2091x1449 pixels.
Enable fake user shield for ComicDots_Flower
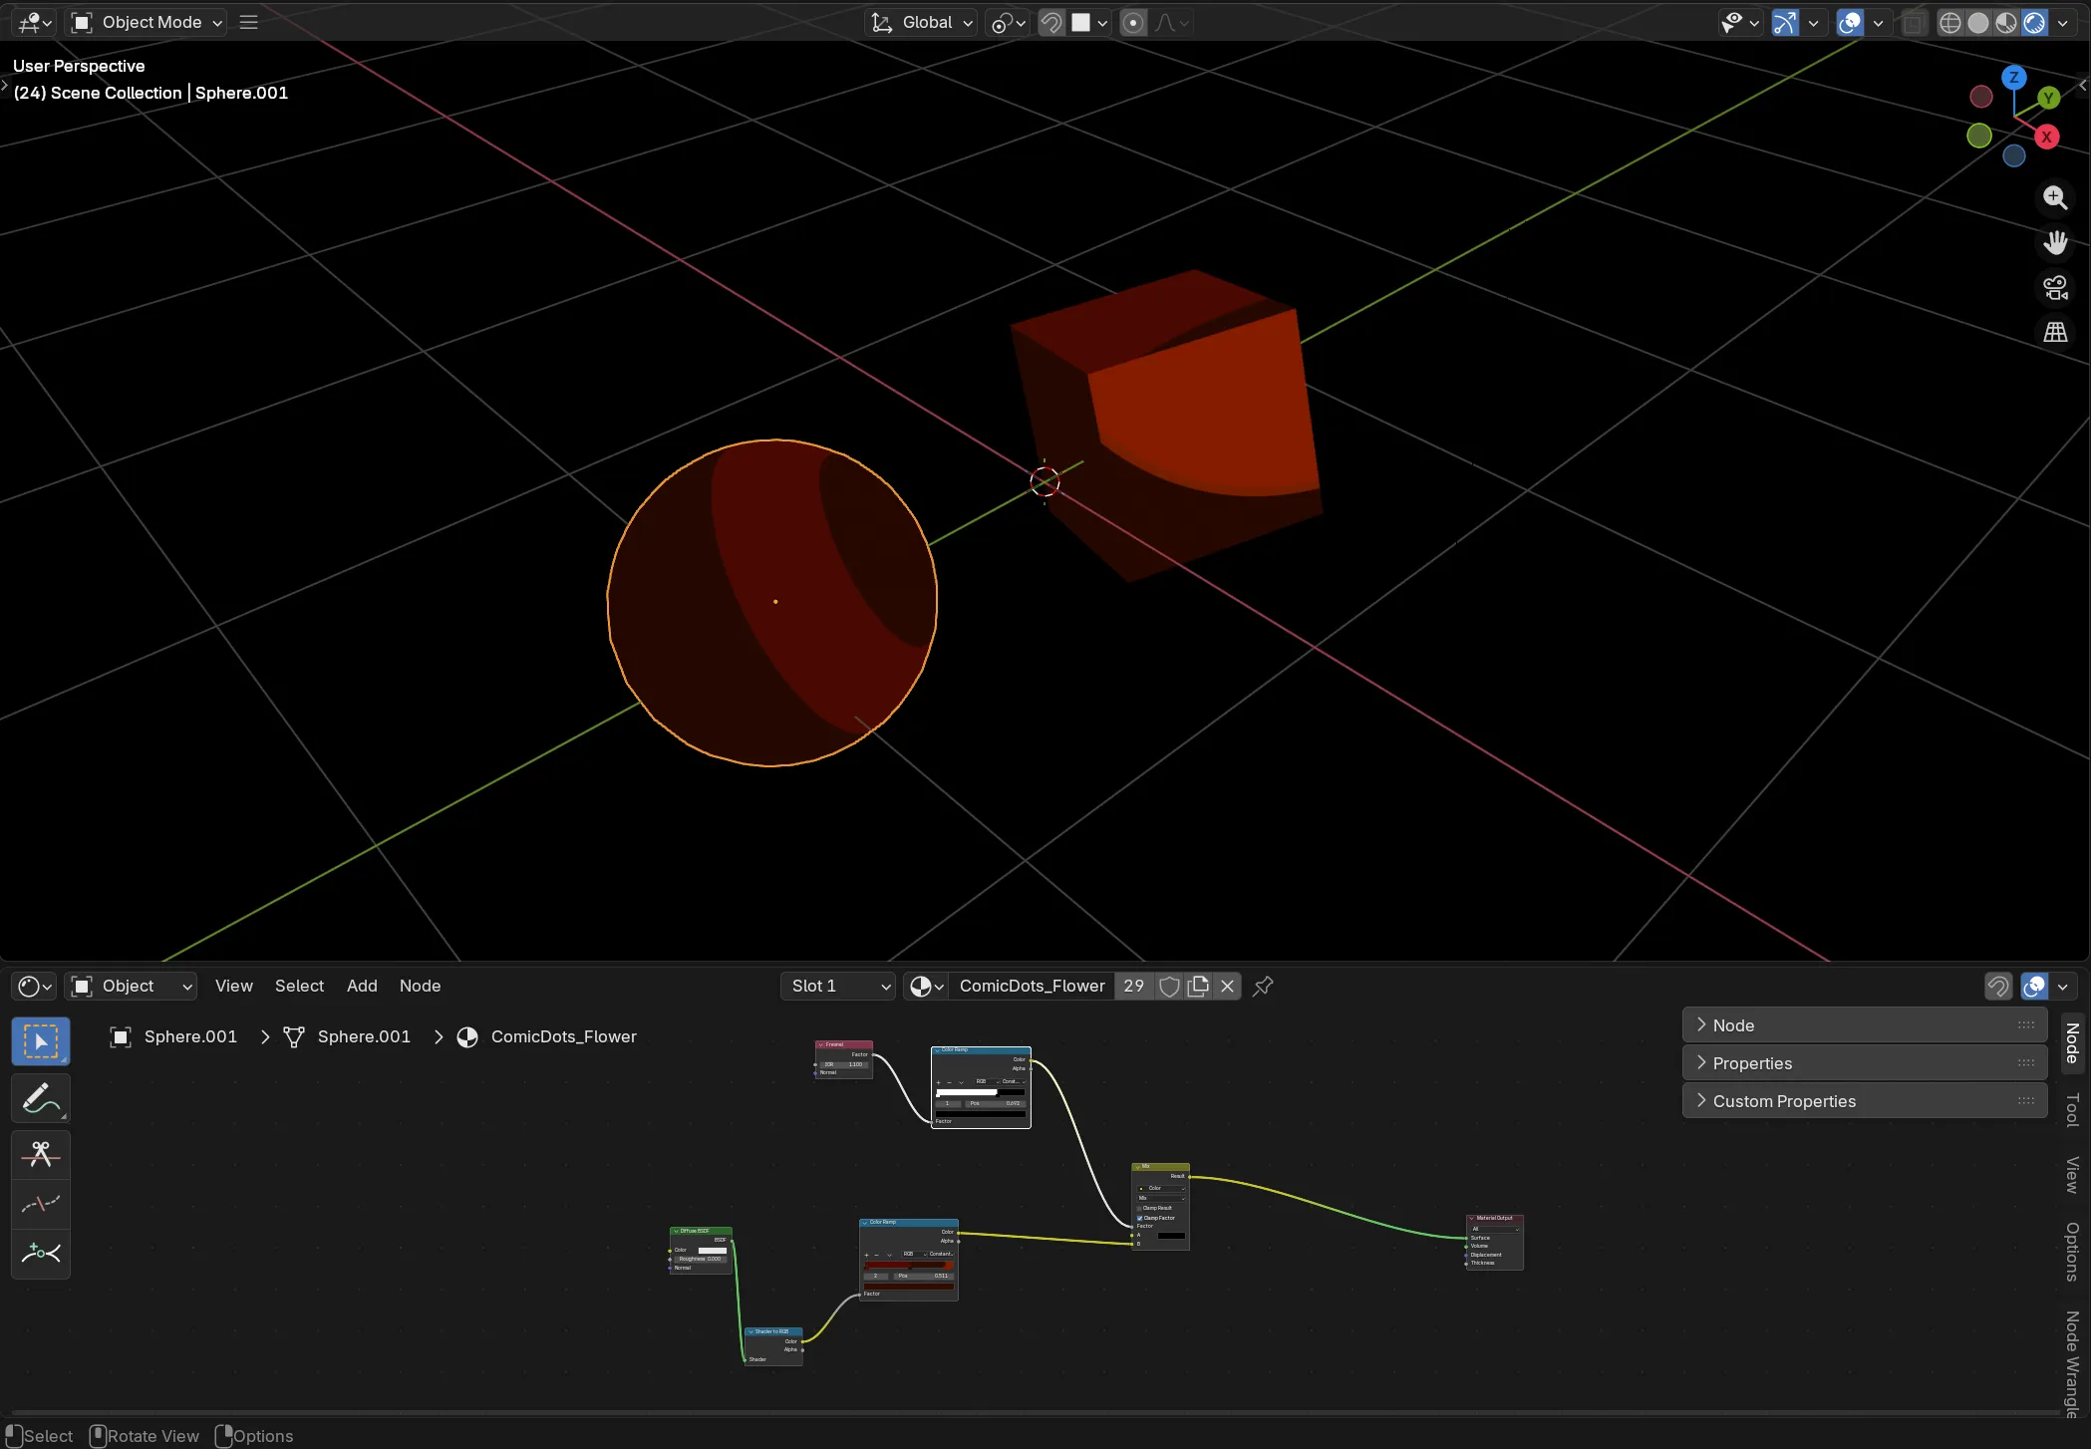click(1169, 986)
